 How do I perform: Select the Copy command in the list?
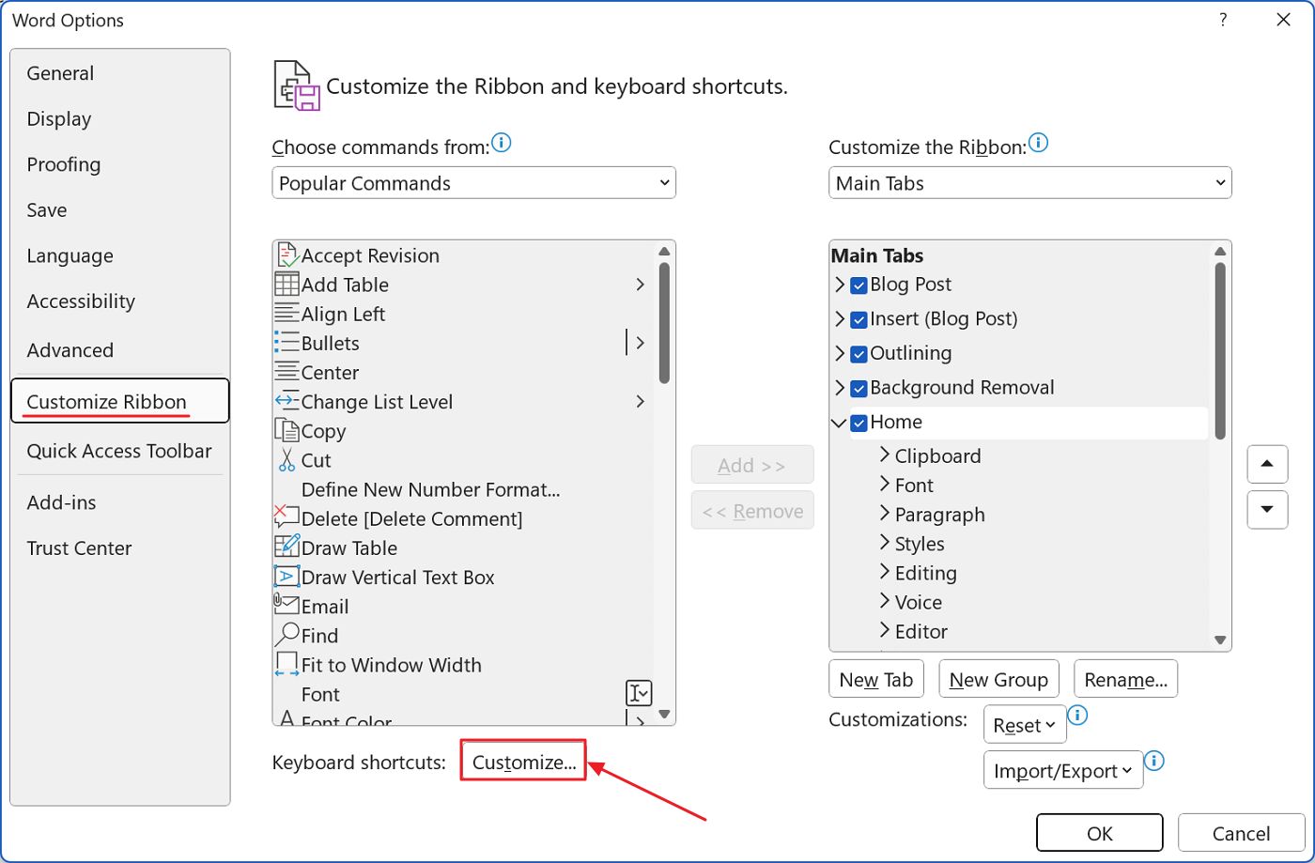(x=323, y=430)
